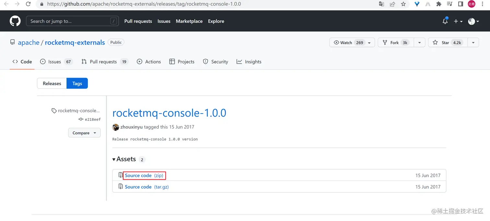Open Explore in top navigation
The height and width of the screenshot is (221, 490).
tap(216, 21)
